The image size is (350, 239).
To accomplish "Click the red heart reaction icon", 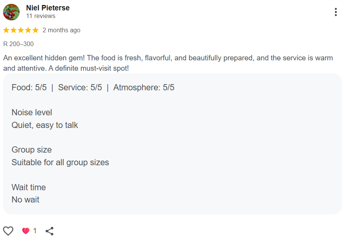I will [26, 231].
